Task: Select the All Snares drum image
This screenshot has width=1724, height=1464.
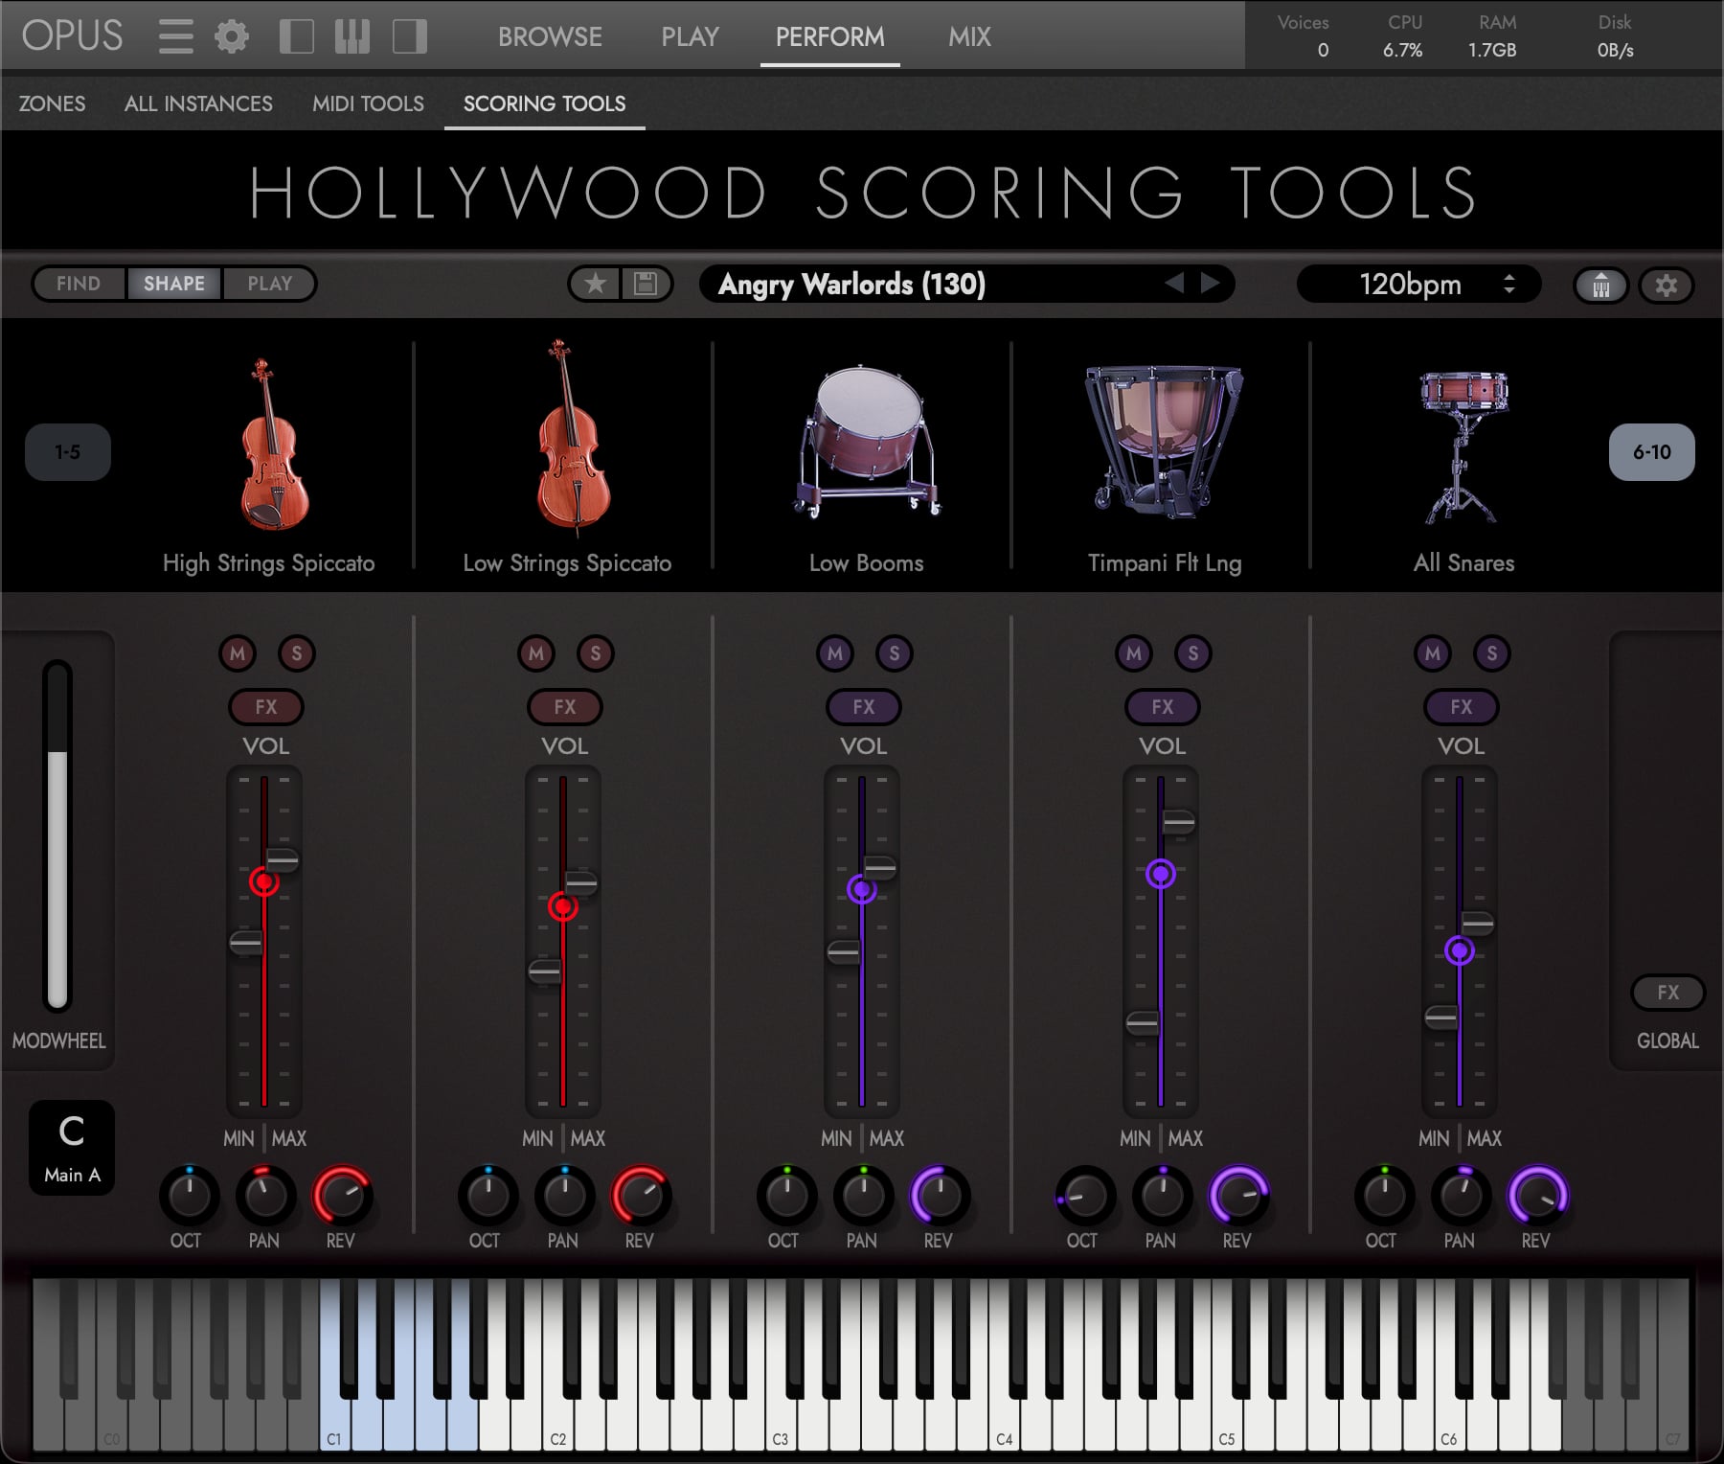Action: point(1463,446)
